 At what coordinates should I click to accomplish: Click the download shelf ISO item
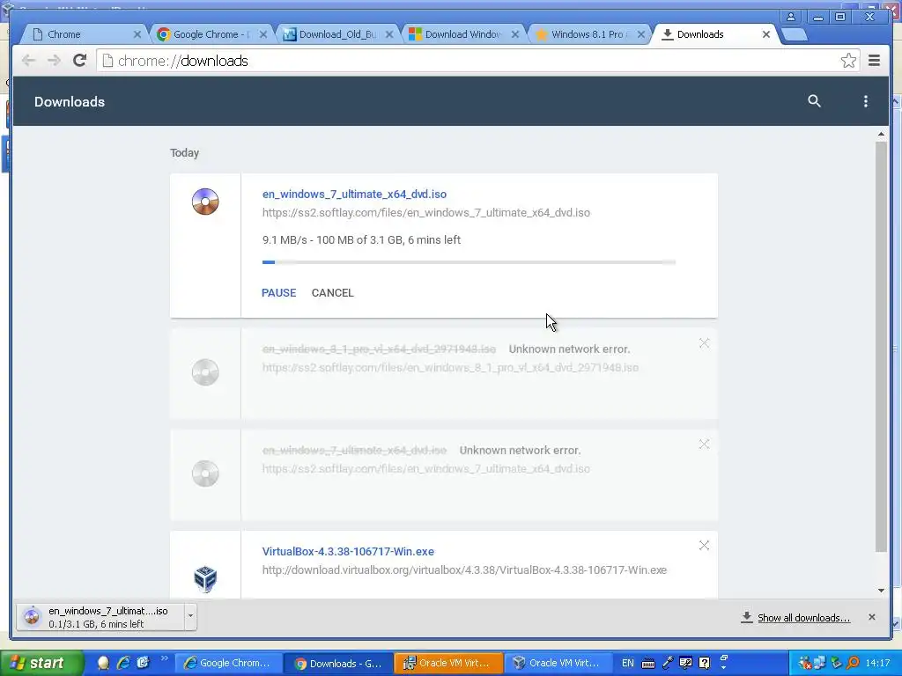point(100,617)
